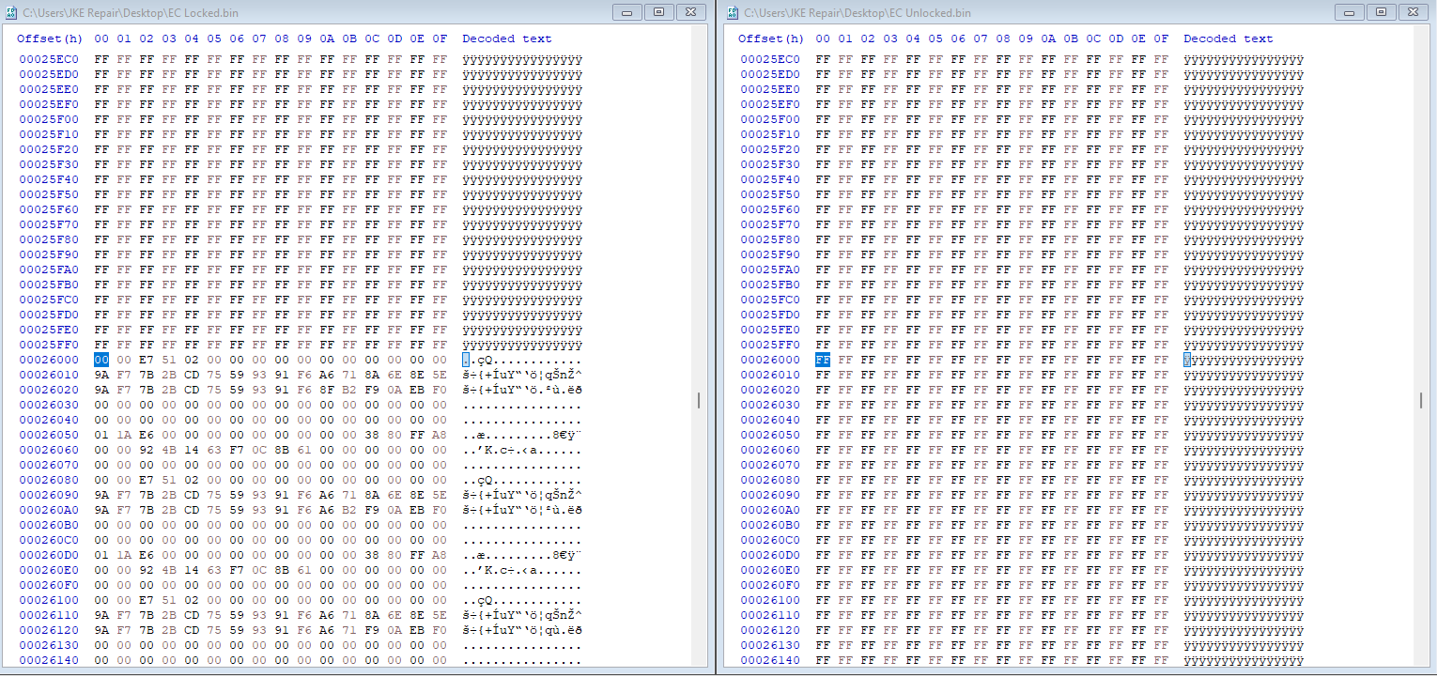Click decoded text of row 00026000 in EC Locked

click(522, 360)
